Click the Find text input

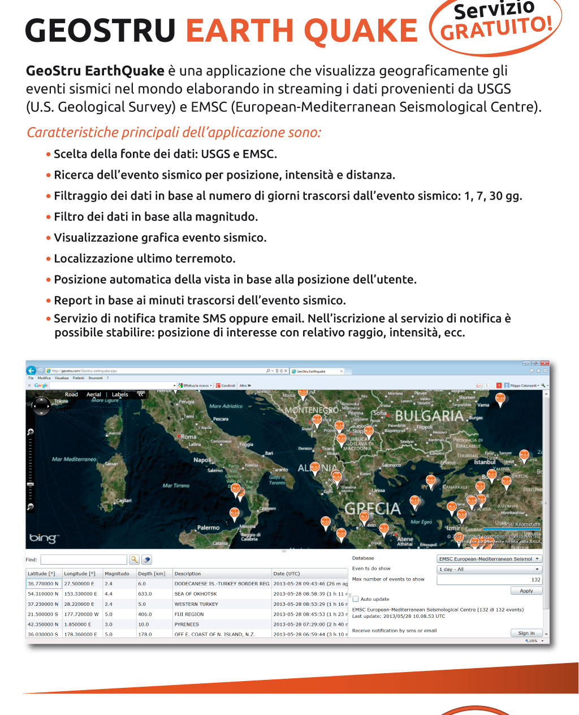tap(84, 560)
